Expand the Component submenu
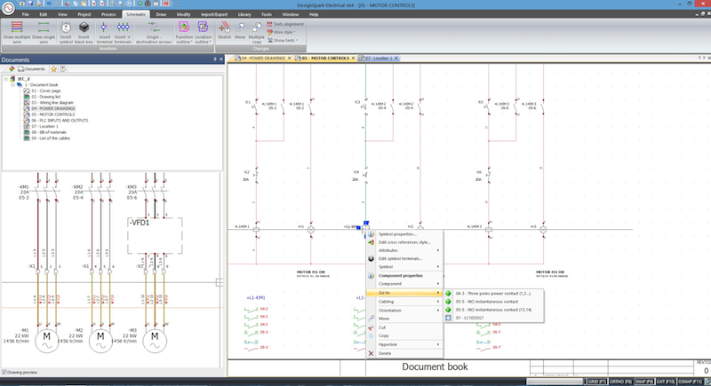The width and height of the screenshot is (711, 386). click(x=404, y=284)
